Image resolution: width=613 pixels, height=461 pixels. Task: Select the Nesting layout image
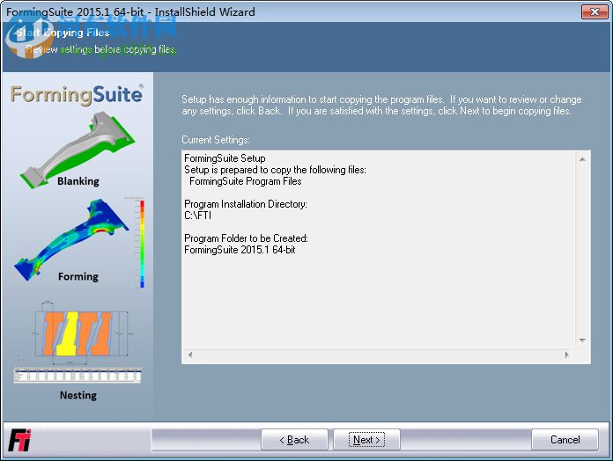[81, 333]
